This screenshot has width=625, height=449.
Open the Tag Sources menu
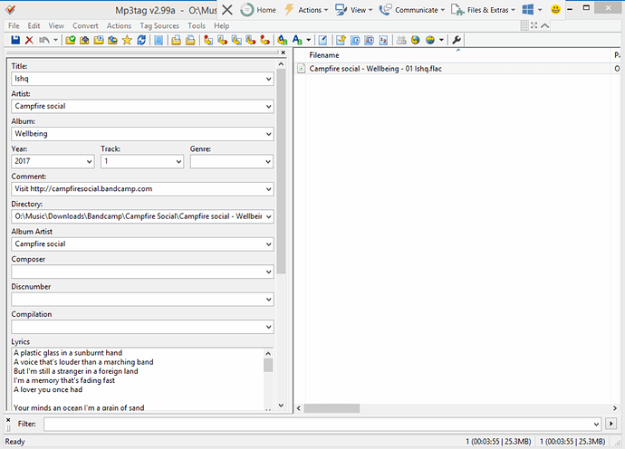pyautogui.click(x=159, y=25)
